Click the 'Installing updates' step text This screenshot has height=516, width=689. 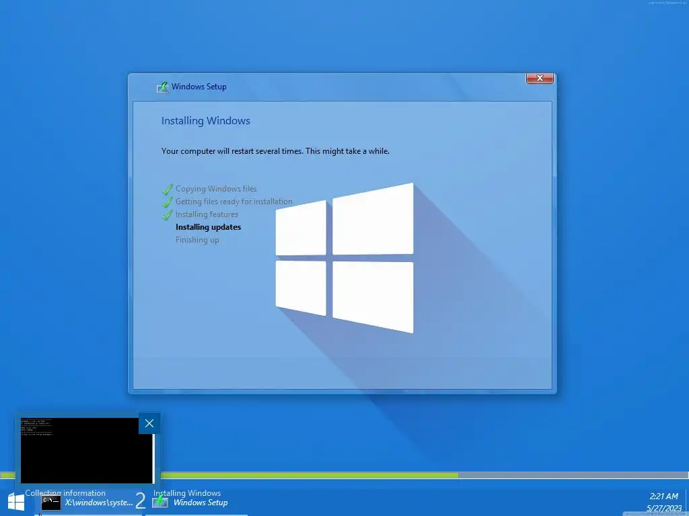click(209, 227)
